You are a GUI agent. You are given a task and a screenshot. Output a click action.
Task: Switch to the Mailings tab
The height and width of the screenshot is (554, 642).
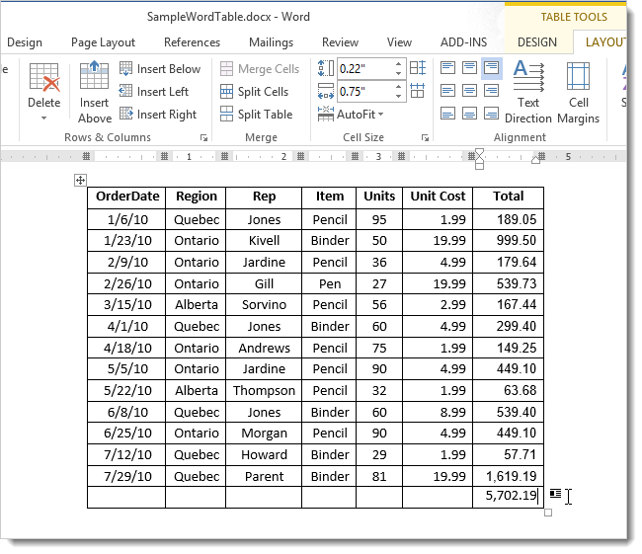tap(271, 42)
